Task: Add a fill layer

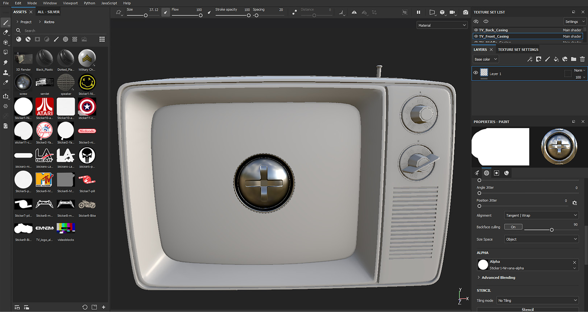Action: [x=556, y=59]
